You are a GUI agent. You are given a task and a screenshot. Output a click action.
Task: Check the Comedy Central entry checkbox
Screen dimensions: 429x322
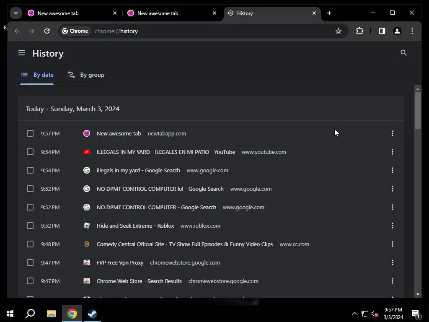tap(30, 244)
